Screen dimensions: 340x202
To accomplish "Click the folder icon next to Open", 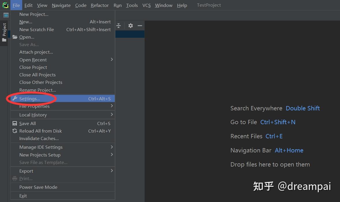I will click(15, 37).
